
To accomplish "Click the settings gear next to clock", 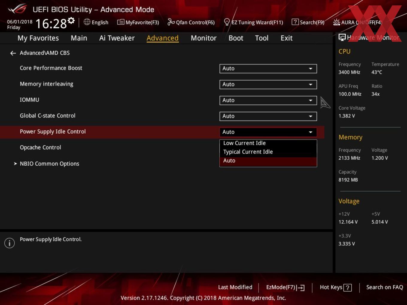I will 71,21.
